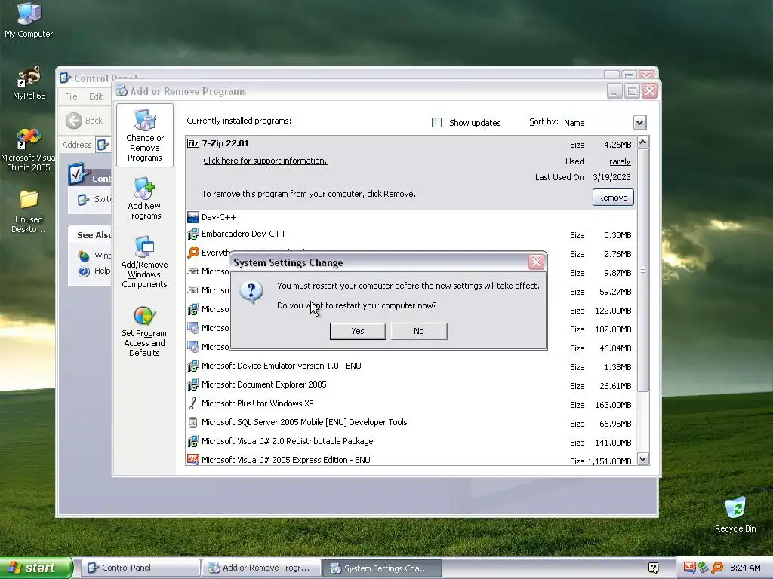Click the 4.26MB size link for 7-Zip
Screen dimensions: 773x579
tap(617, 145)
